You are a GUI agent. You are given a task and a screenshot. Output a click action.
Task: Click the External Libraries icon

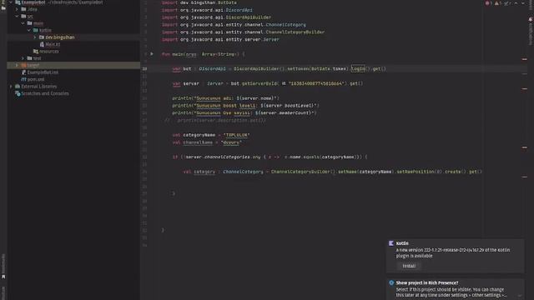point(18,87)
